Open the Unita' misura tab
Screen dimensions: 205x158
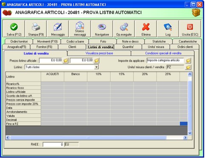[x=156, y=47]
